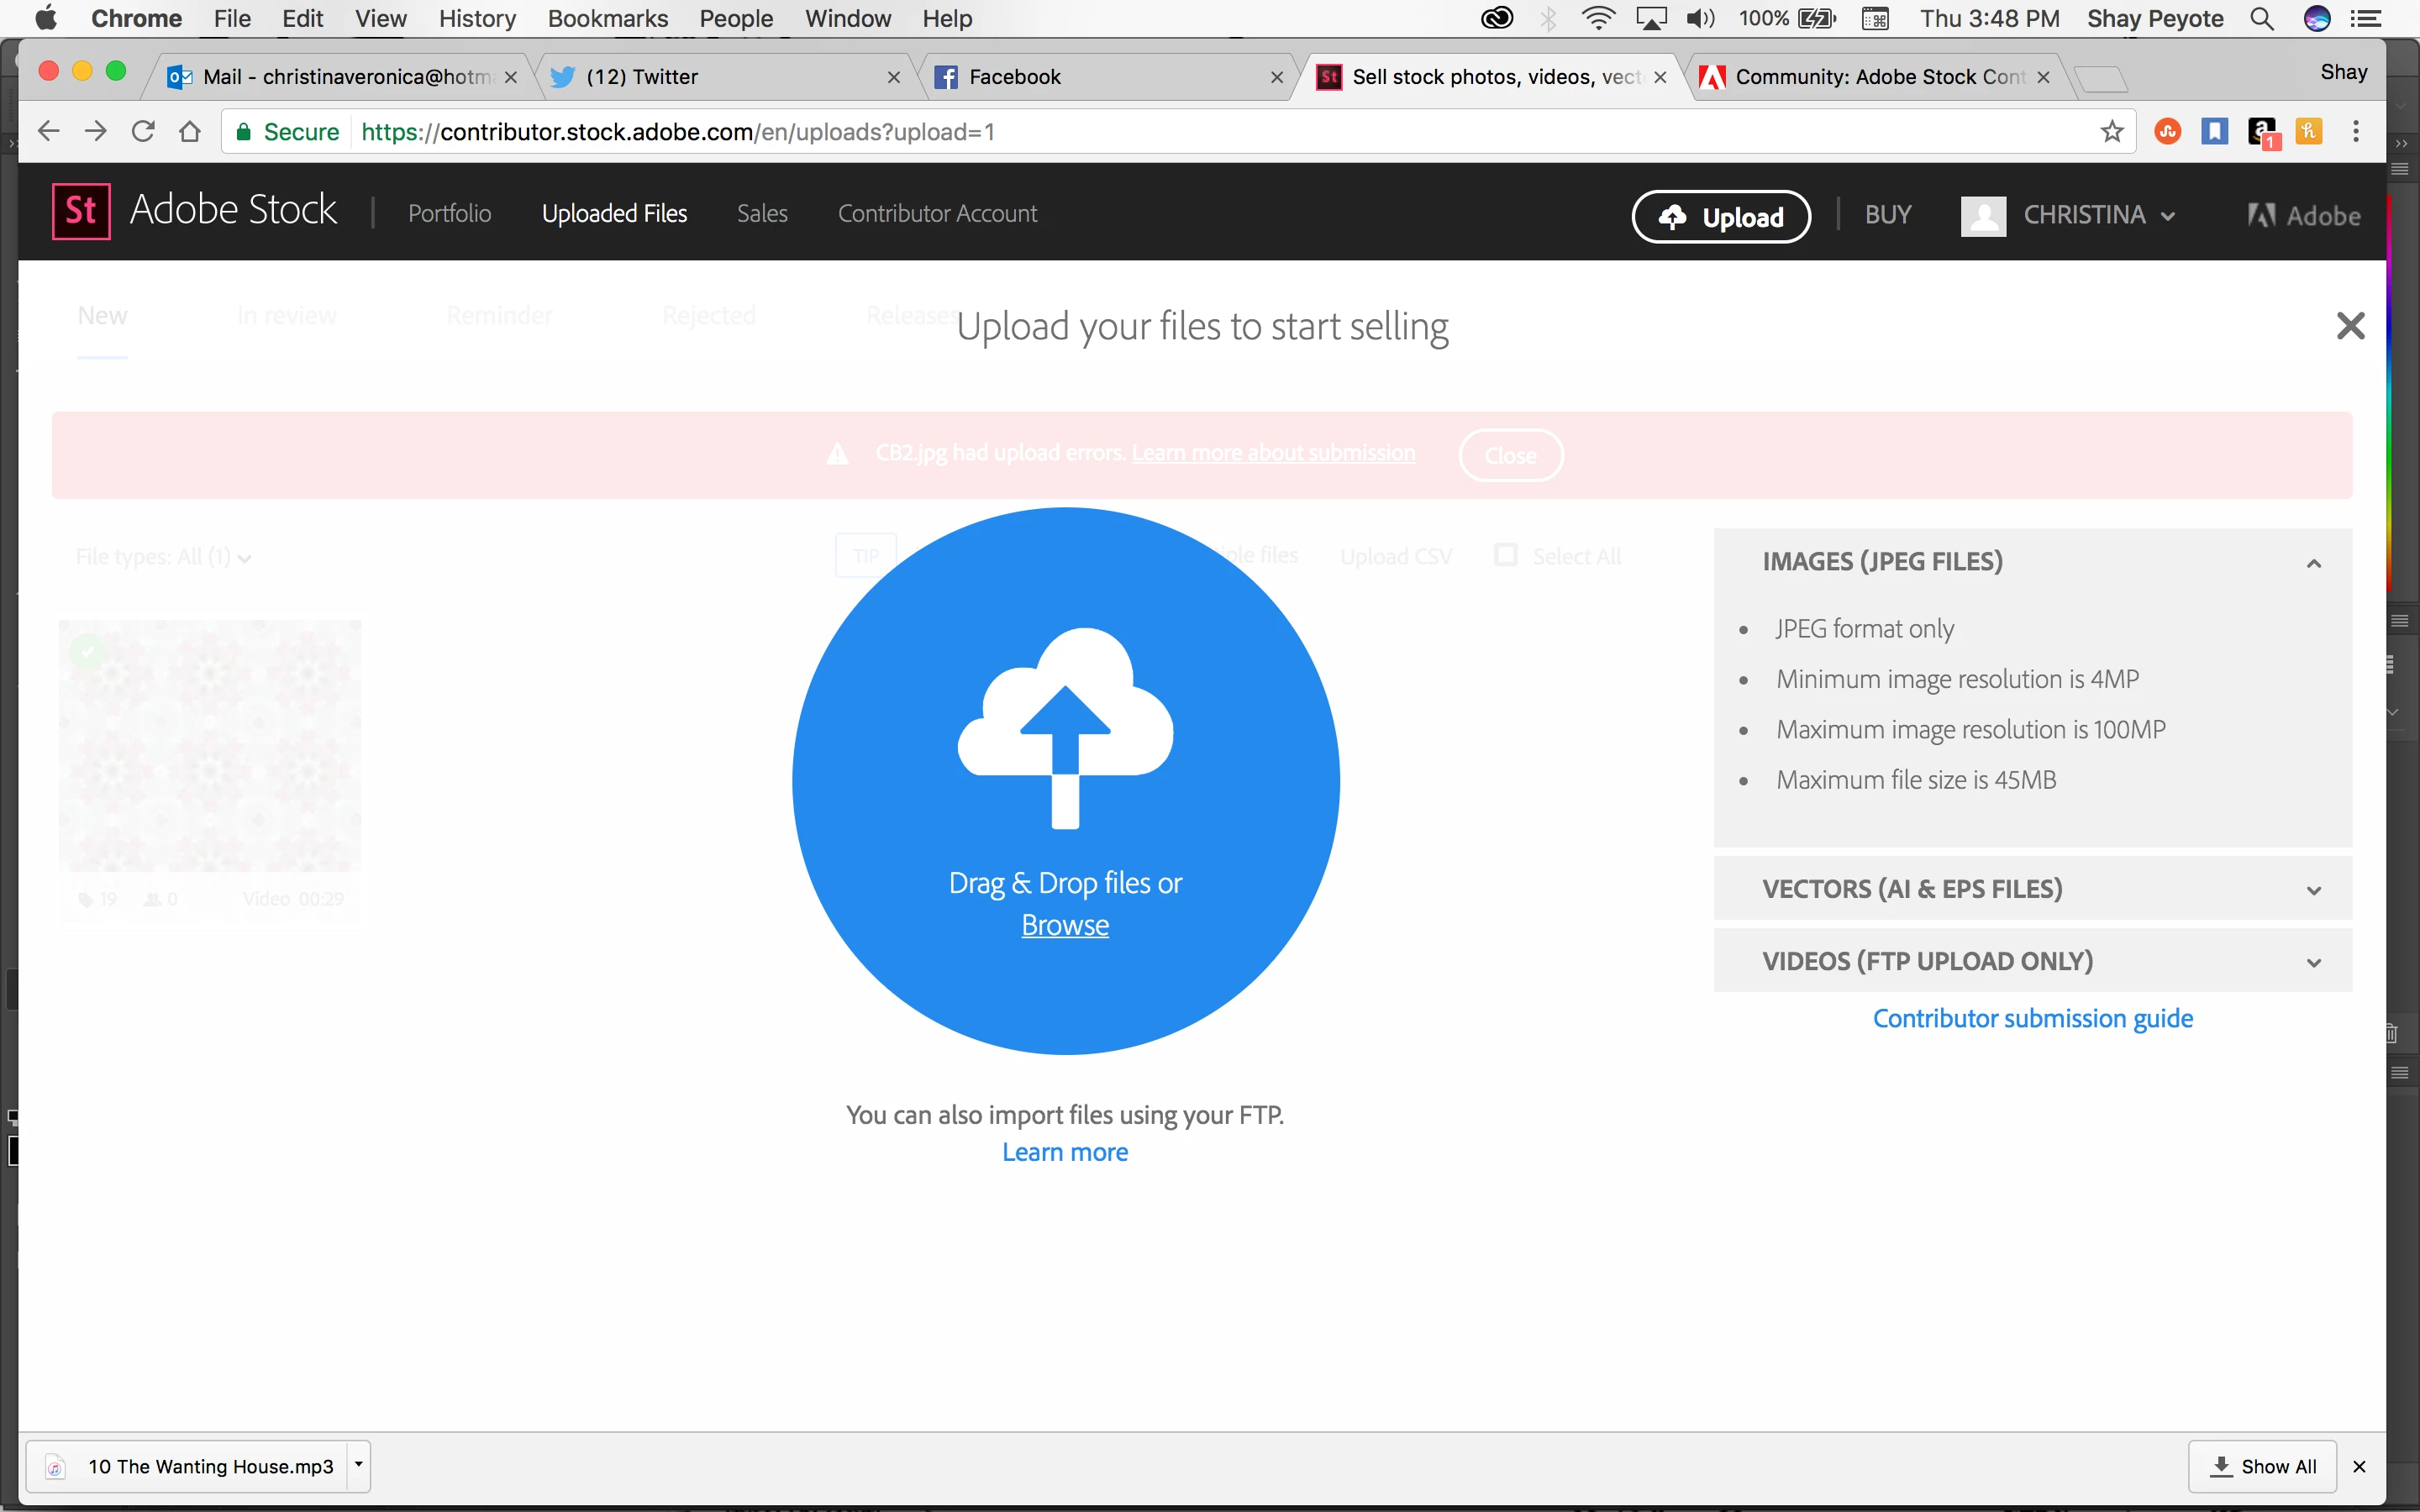This screenshot has height=1512, width=2420.
Task: Open the Contributor submission guide link
Action: coord(2032,1018)
